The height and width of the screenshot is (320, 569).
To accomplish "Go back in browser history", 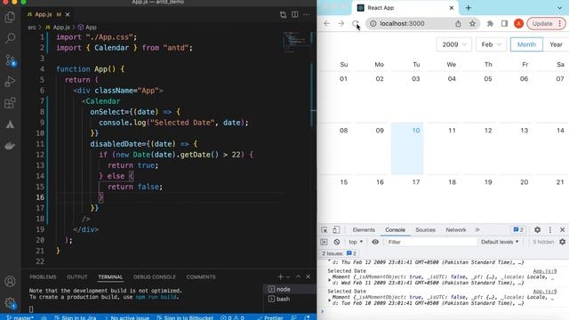I will click(327, 24).
